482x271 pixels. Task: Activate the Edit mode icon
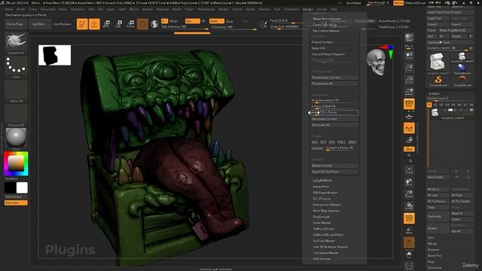[82, 24]
